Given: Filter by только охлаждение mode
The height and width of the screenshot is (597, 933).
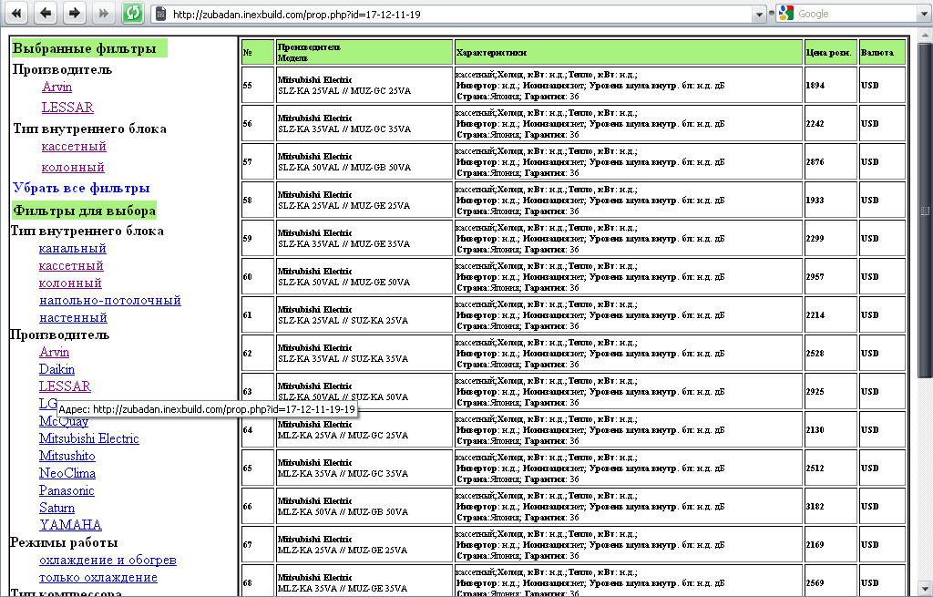Looking at the screenshot, I should tap(98, 577).
